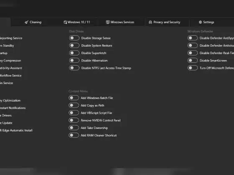
Task: Enable Add Take Ownership switch
Action: point(74,127)
